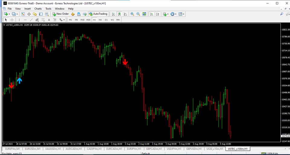Click the 'Default' profile status text

point(146,153)
